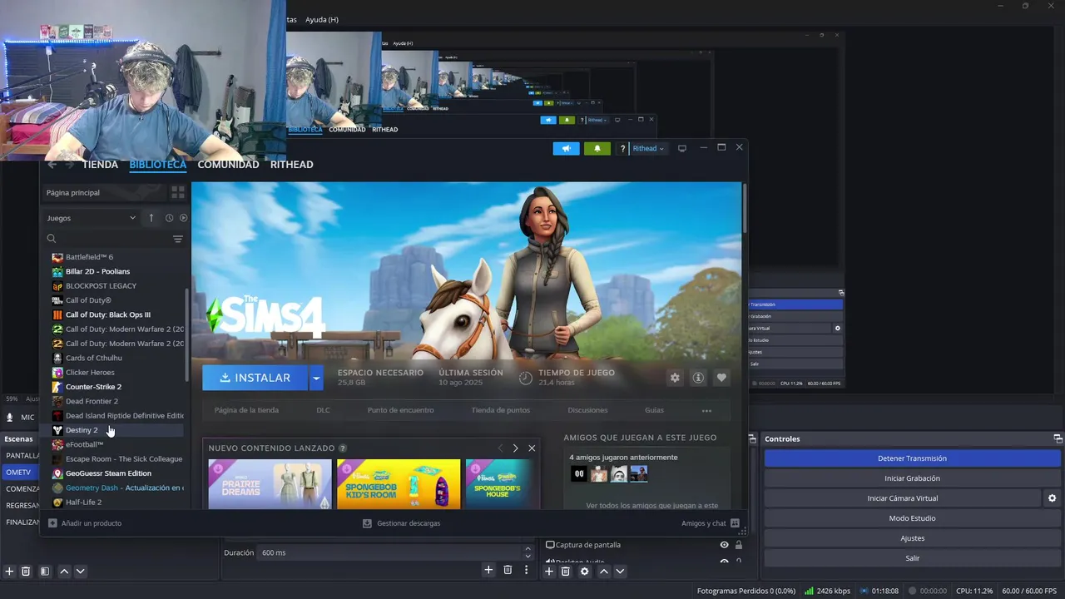Open the Rithead account dropdown
The width and height of the screenshot is (1065, 599).
648,149
